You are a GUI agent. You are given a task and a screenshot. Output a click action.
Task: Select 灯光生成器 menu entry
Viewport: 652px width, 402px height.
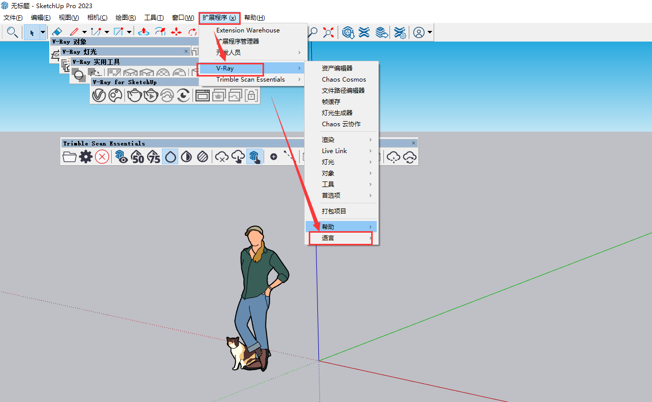click(x=341, y=113)
